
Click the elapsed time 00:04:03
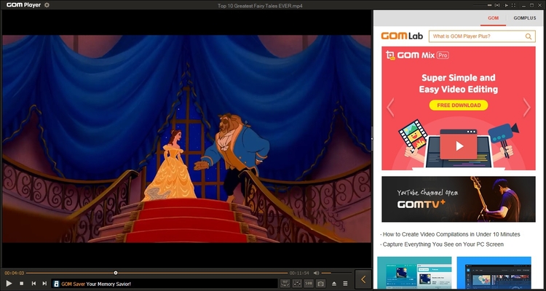(x=15, y=273)
